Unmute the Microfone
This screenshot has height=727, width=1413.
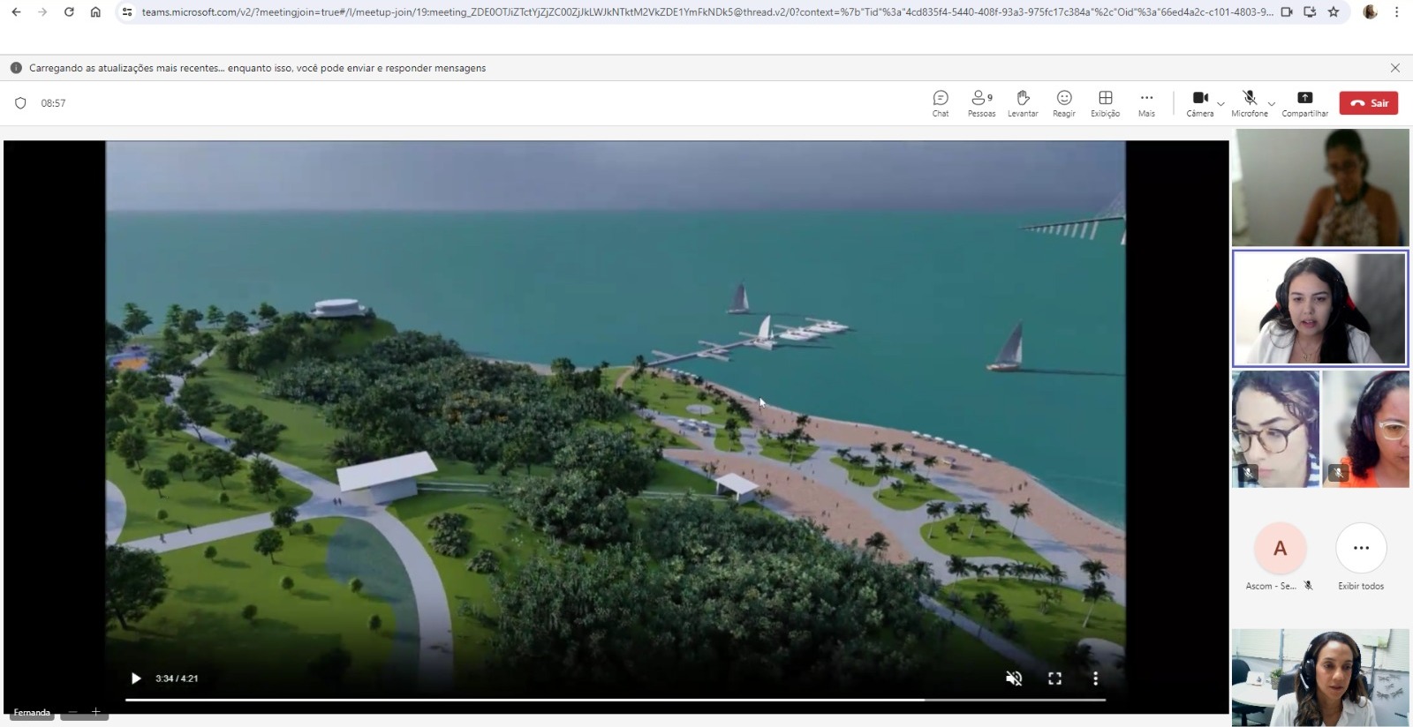[x=1249, y=102]
